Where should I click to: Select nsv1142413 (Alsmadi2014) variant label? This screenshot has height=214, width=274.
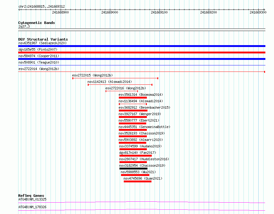point(110,82)
